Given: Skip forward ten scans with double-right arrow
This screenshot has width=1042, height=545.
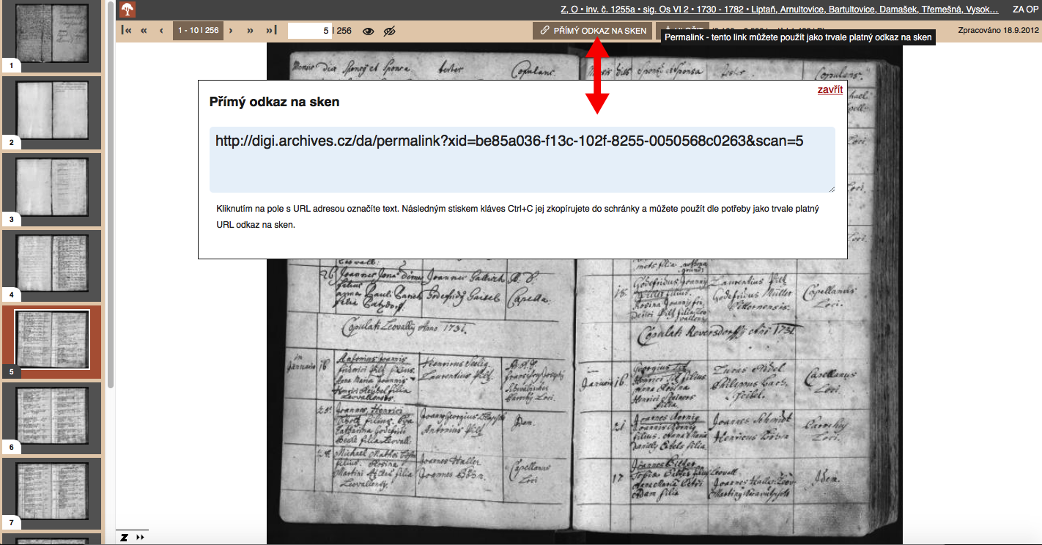Looking at the screenshot, I should click(250, 31).
